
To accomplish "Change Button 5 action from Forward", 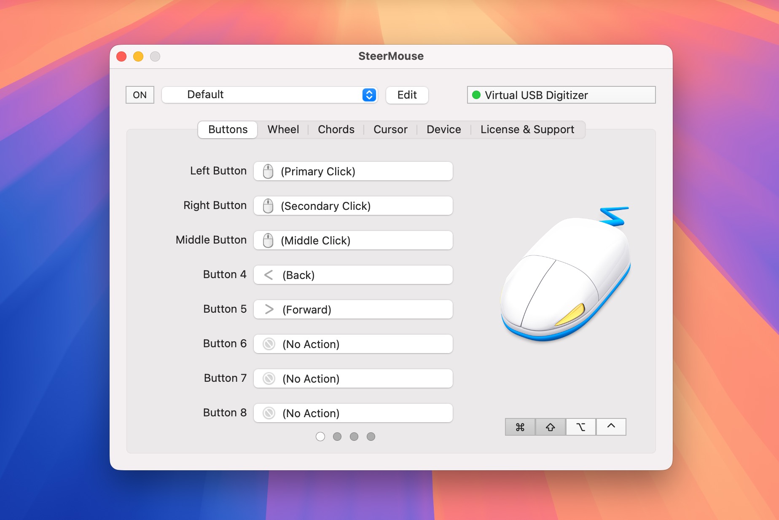I will coord(353,310).
